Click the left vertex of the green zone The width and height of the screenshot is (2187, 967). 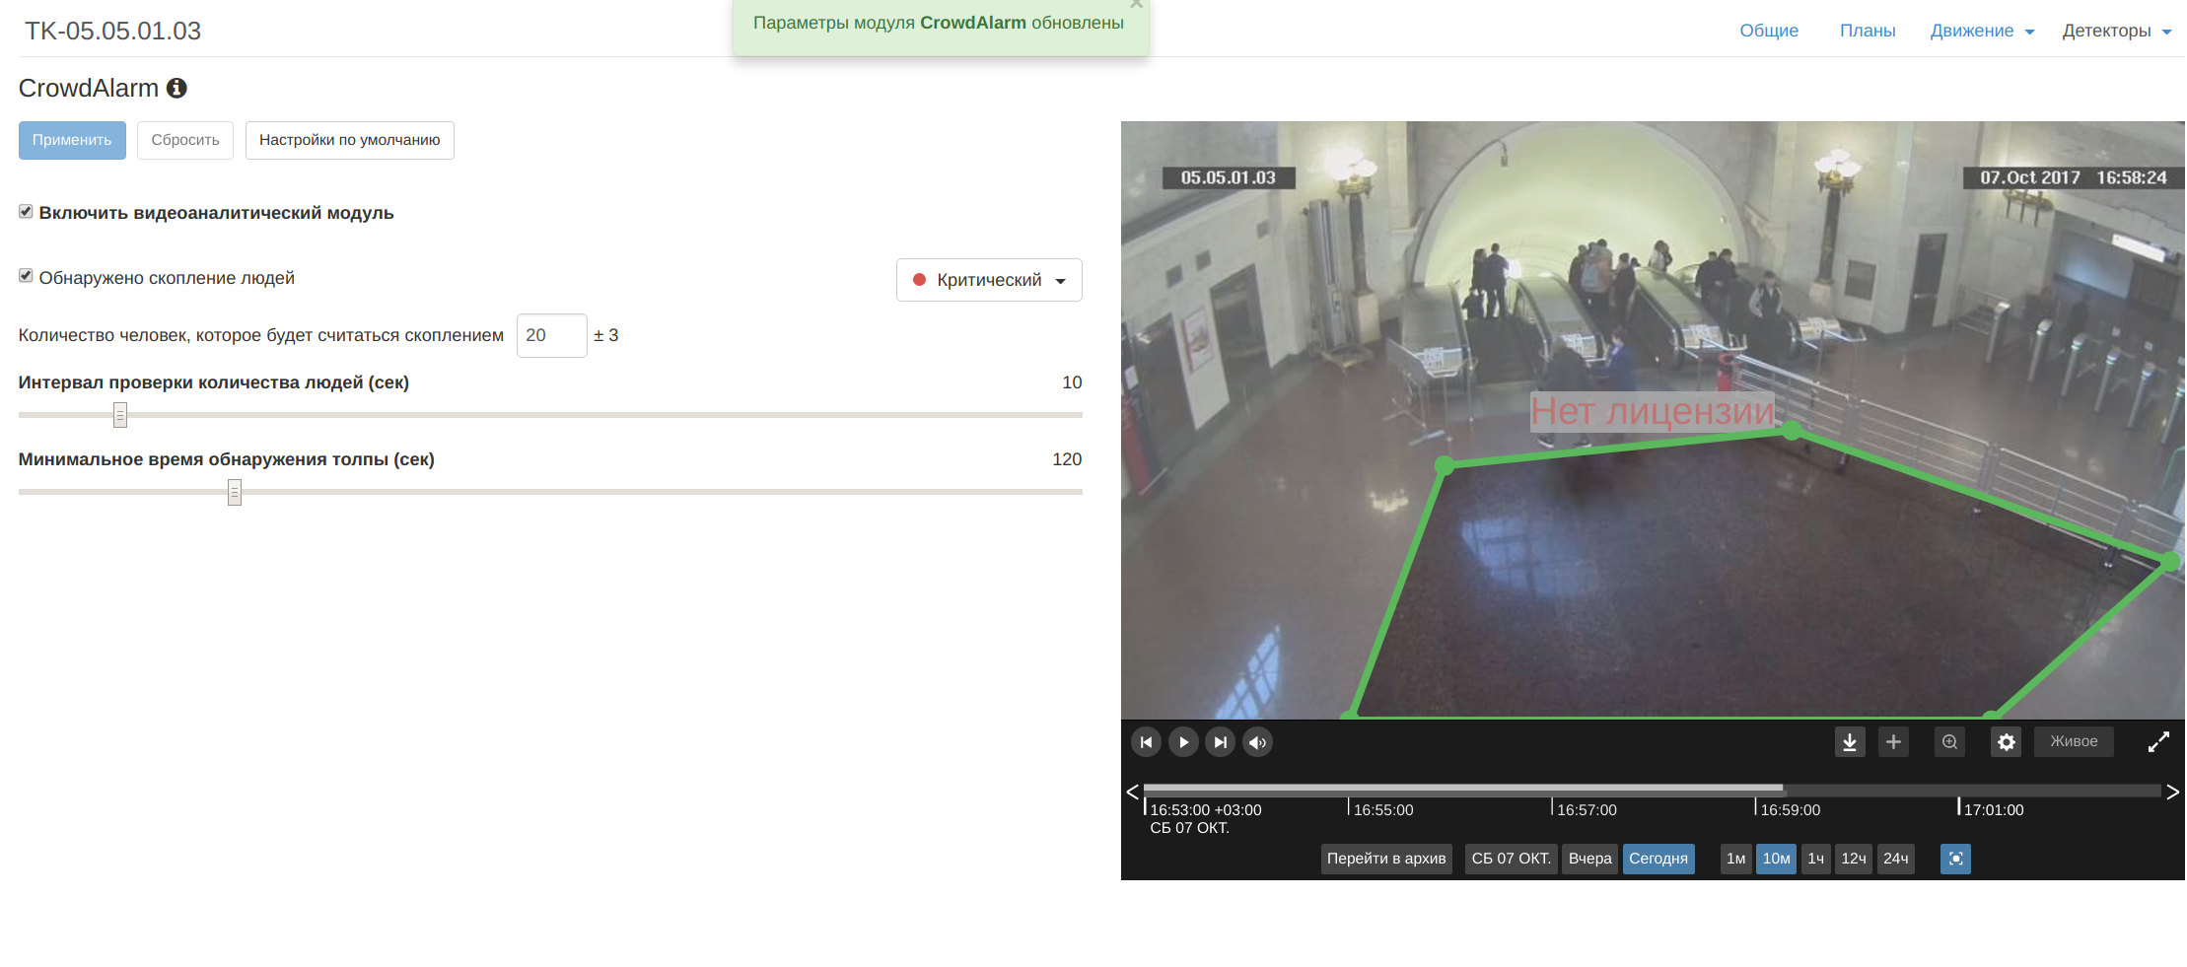coord(1445,465)
